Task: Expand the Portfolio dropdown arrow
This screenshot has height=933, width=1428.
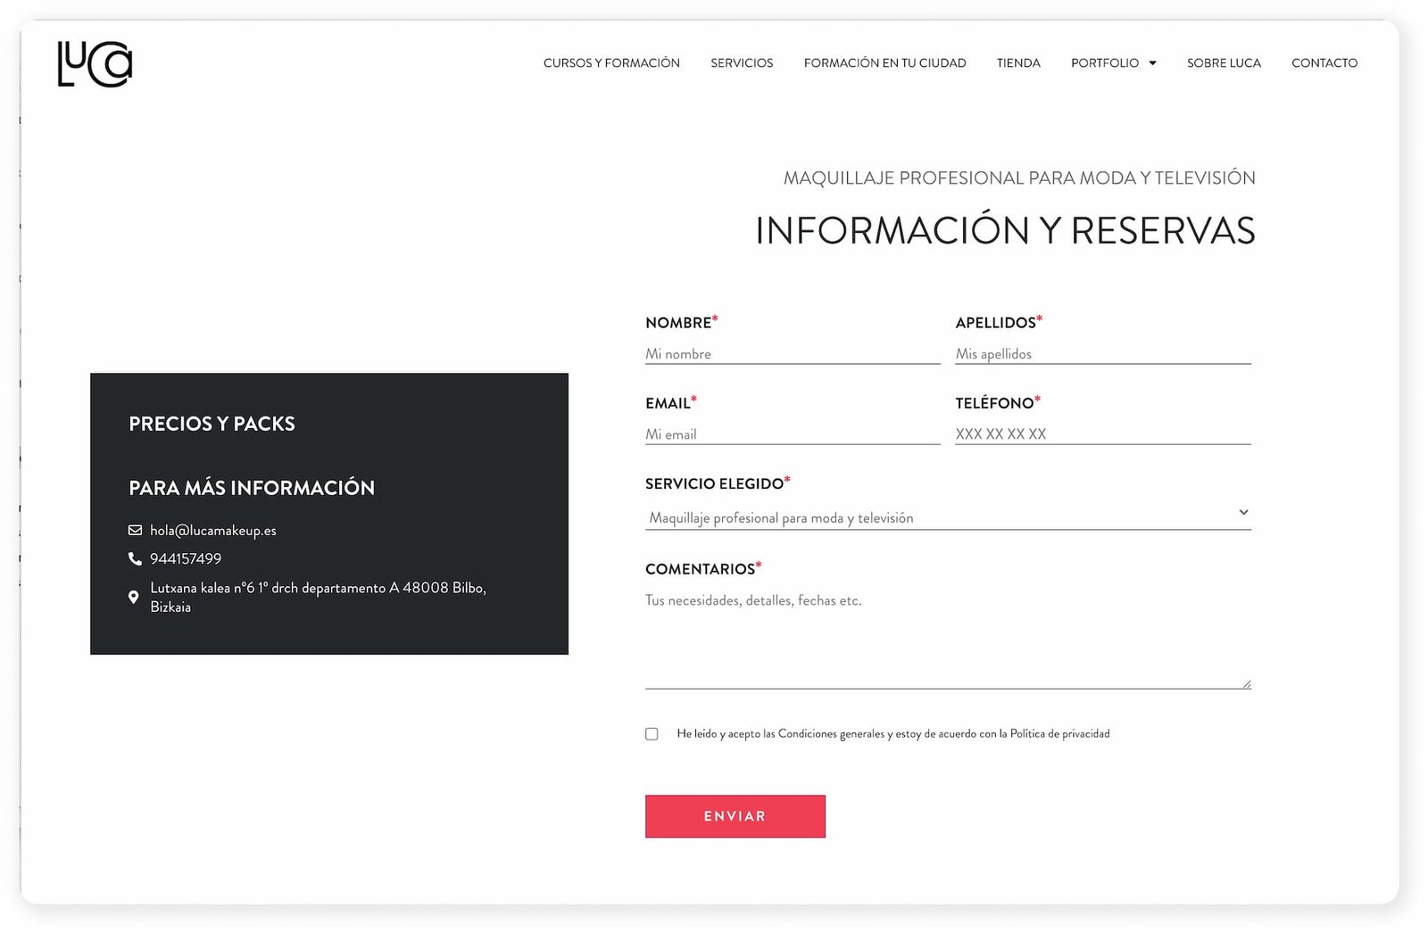Action: (1152, 63)
